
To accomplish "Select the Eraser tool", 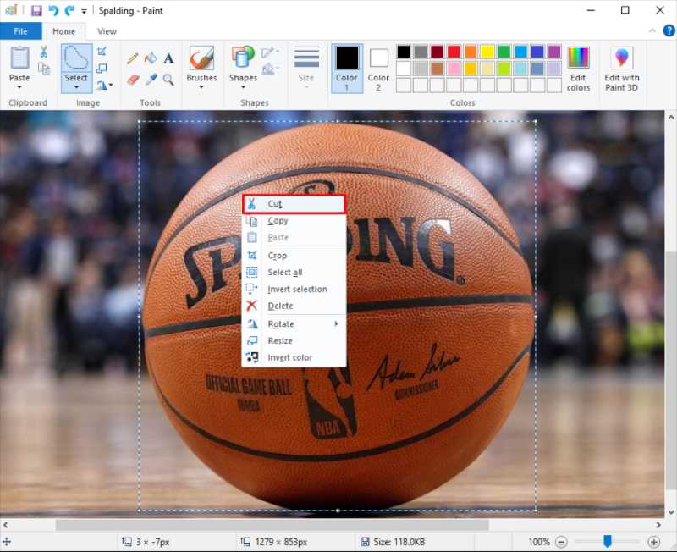I will pyautogui.click(x=133, y=80).
